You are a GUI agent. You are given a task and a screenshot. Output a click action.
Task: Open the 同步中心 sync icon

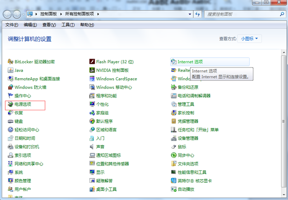pos(174,155)
